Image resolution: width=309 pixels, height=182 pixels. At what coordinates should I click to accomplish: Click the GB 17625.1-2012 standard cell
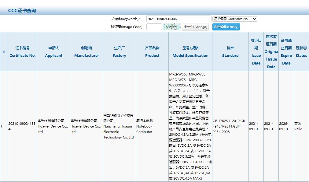click(x=230, y=126)
